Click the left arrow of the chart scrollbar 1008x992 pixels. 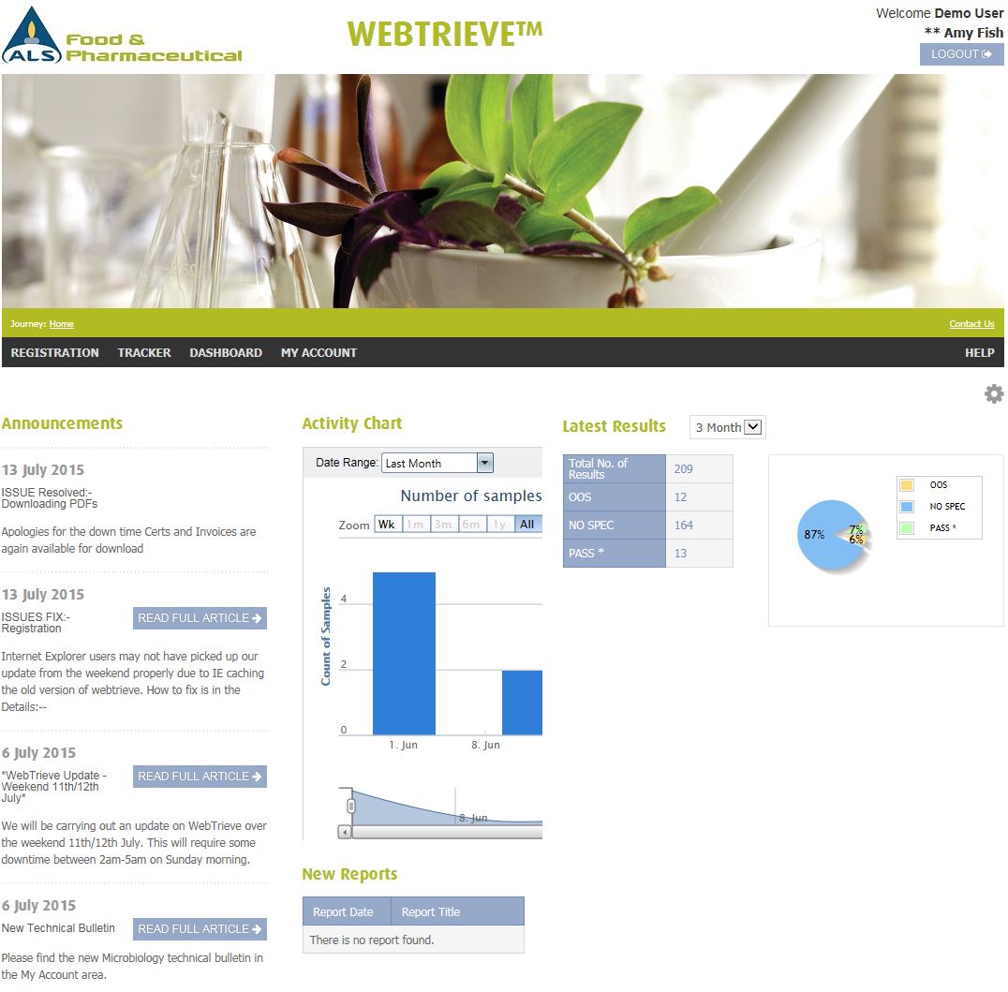click(x=345, y=832)
